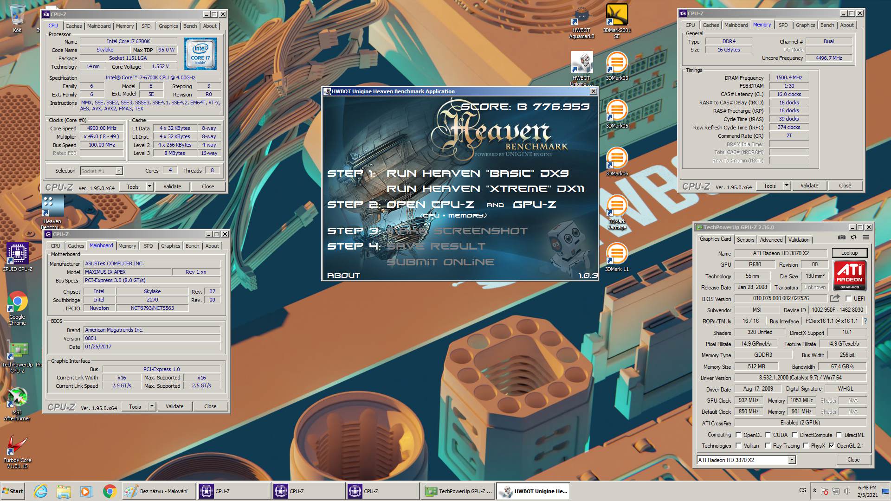Launch 3DMark Vantage desktop shortcut

point(617,212)
